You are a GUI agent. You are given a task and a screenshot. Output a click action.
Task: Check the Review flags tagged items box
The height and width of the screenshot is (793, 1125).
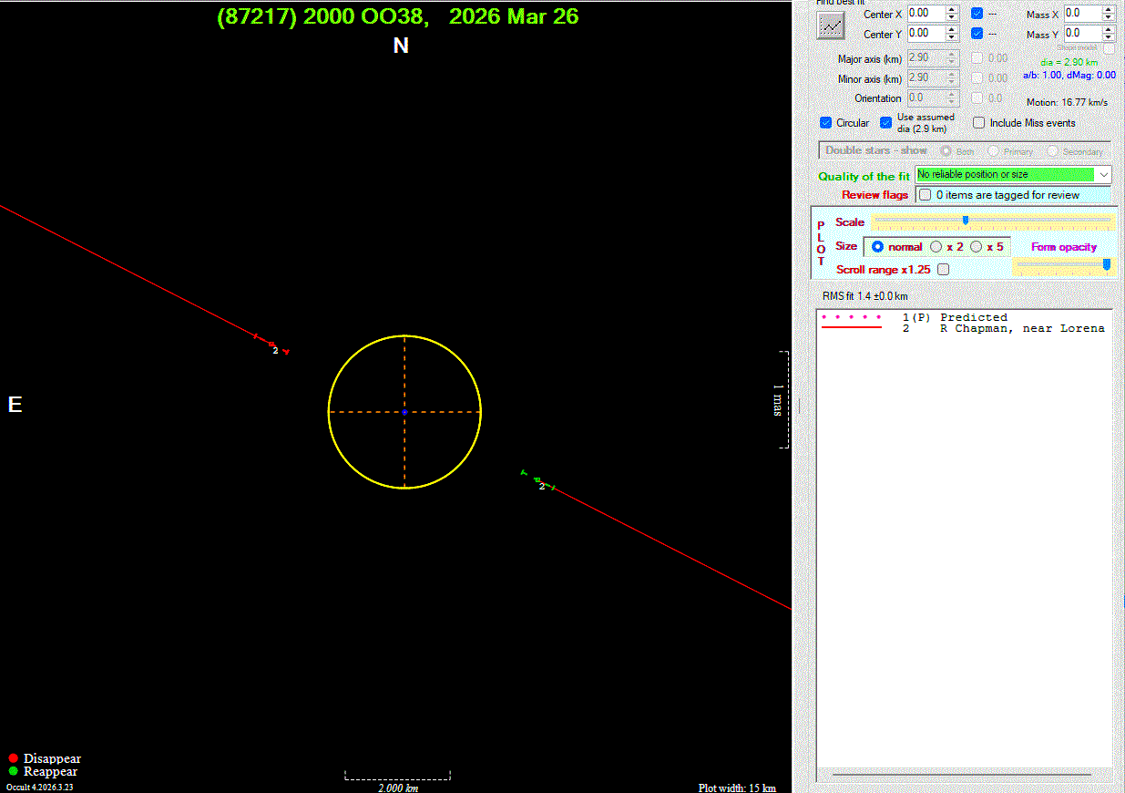(926, 195)
